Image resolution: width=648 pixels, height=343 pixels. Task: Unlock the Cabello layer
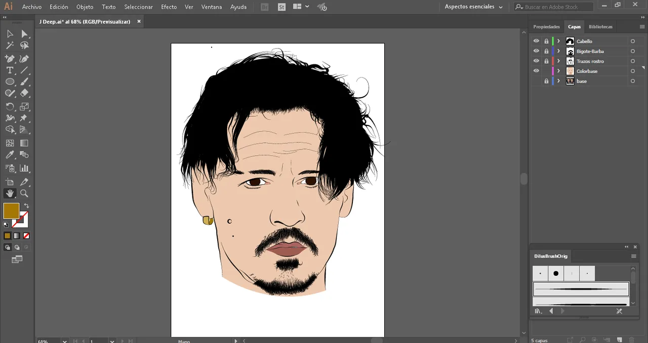546,41
